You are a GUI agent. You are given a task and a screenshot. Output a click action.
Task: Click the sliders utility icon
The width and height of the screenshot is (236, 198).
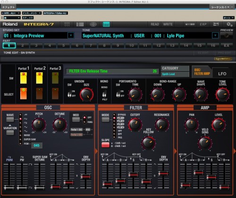[216, 24]
